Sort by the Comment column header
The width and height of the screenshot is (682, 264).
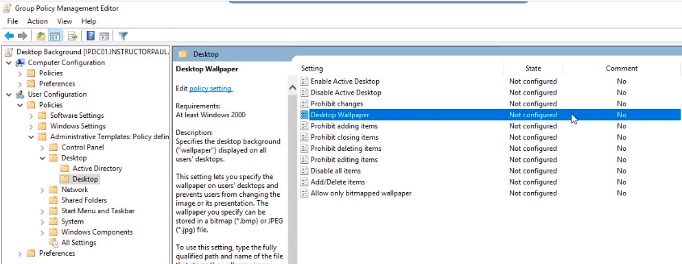click(622, 69)
